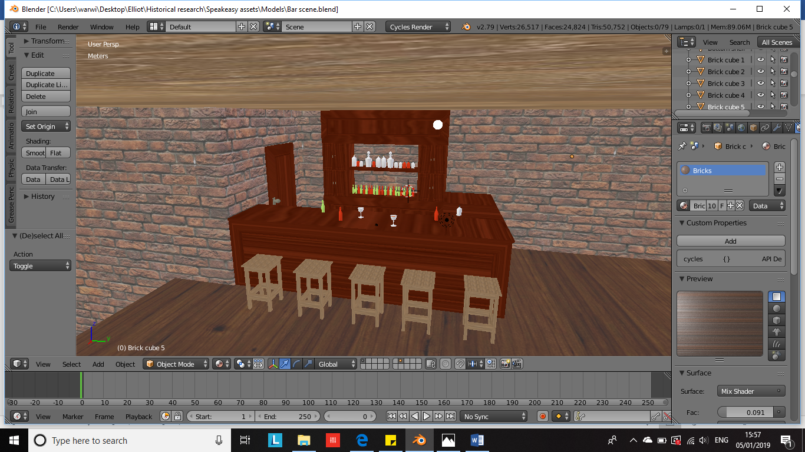The height and width of the screenshot is (452, 805).
Task: Click the translate manipulator arrow icon
Action: pos(285,364)
